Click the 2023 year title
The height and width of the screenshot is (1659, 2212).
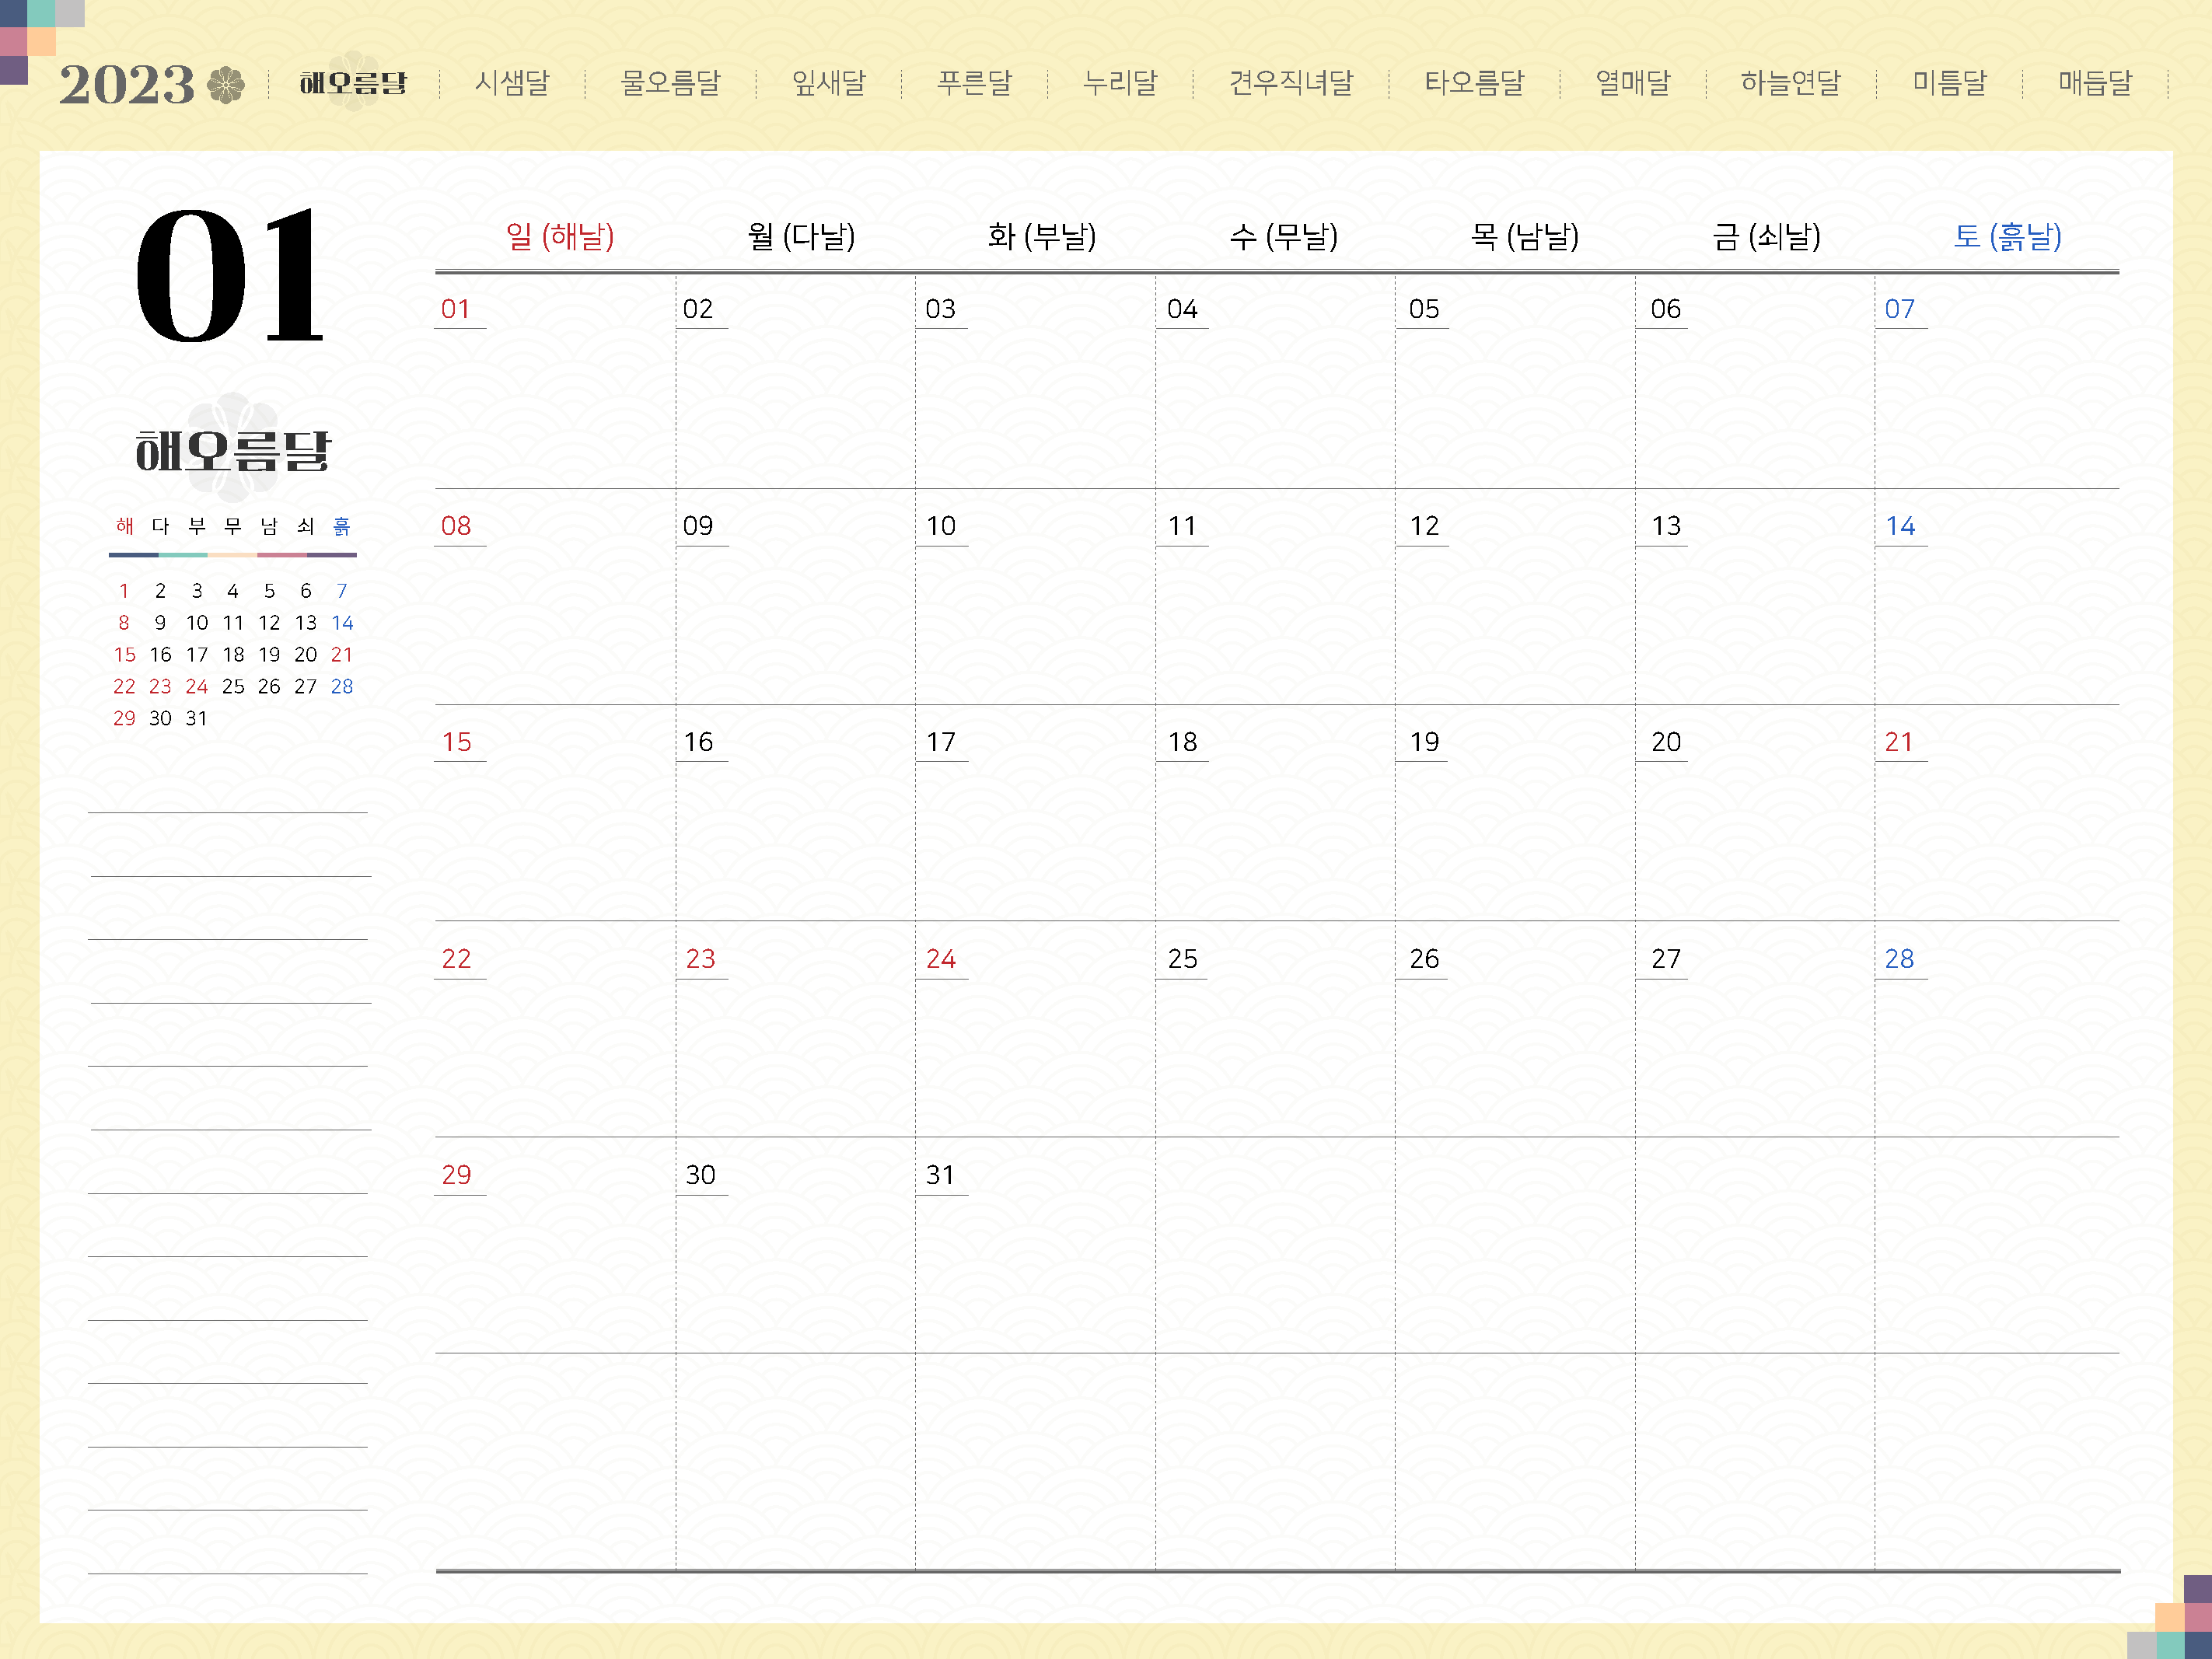pos(127,85)
